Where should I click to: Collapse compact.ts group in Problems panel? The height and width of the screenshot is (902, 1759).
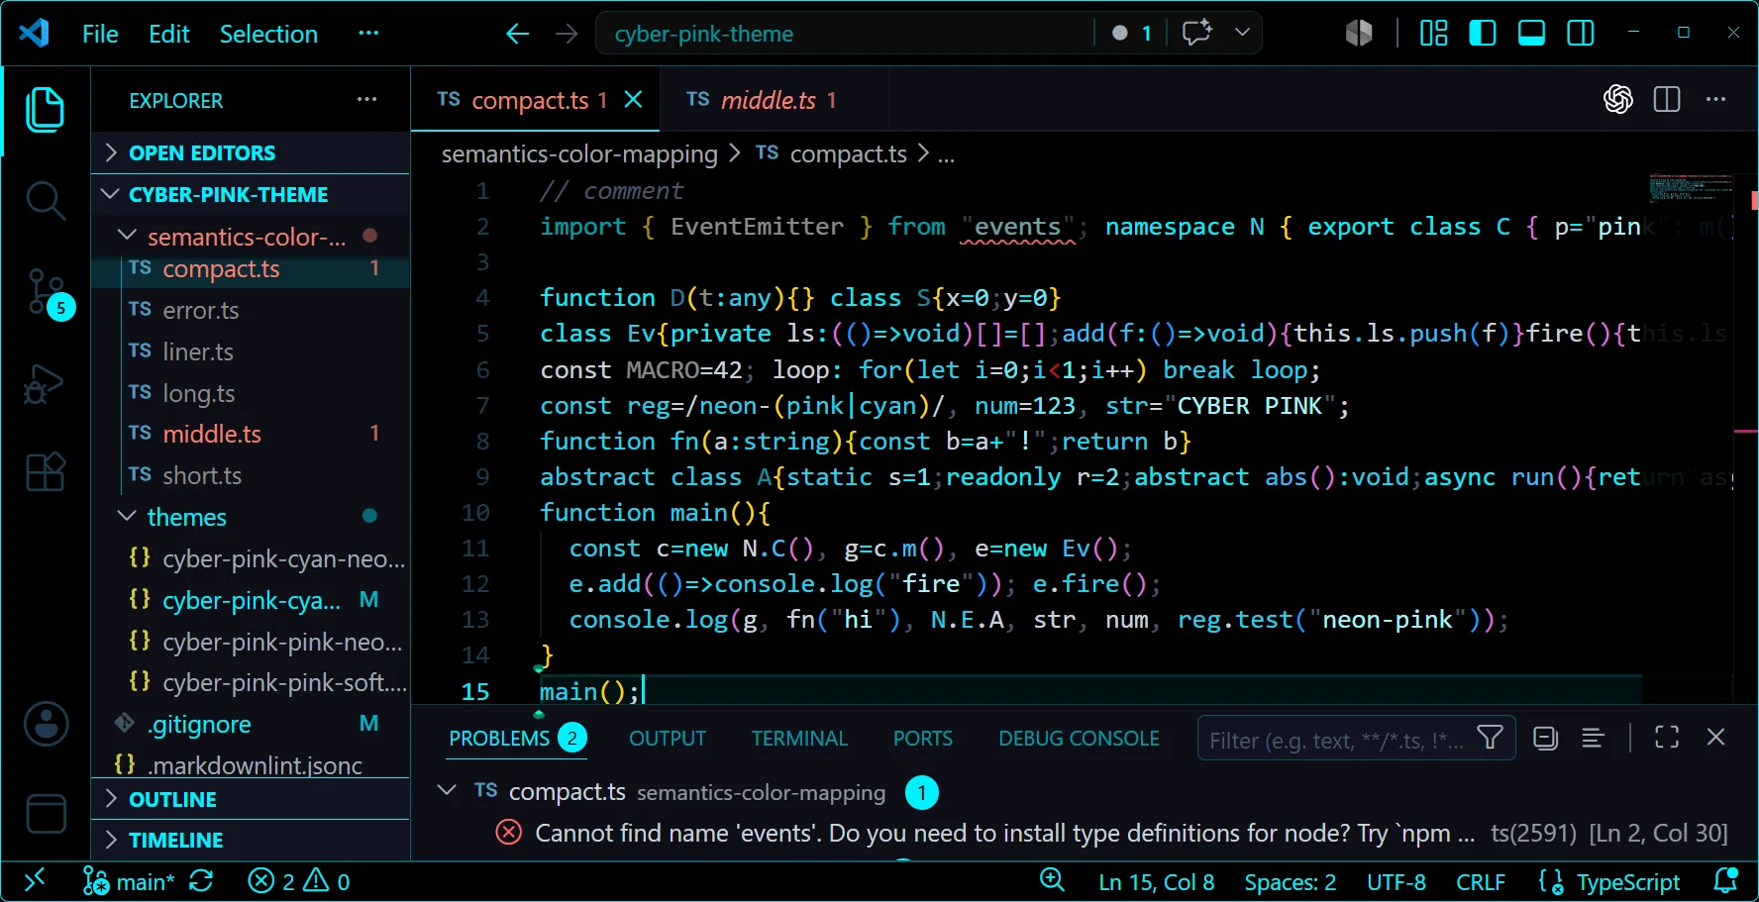447,790
